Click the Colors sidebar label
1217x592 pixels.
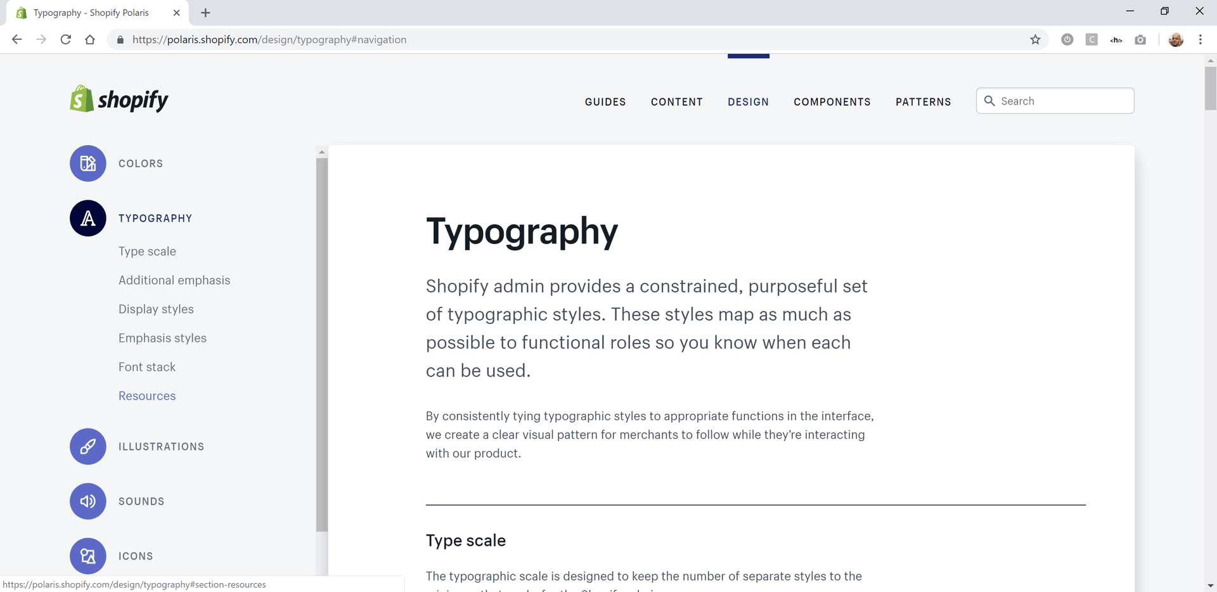click(x=141, y=164)
